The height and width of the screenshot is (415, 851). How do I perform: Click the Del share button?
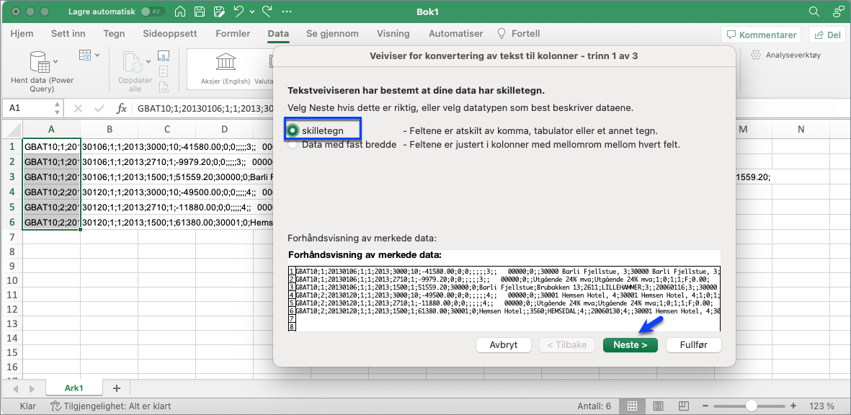pyautogui.click(x=827, y=35)
